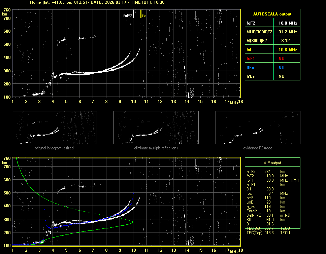326x254 pixels.
Task: Click the h'Es NO value cell
Action: tap(281, 76)
